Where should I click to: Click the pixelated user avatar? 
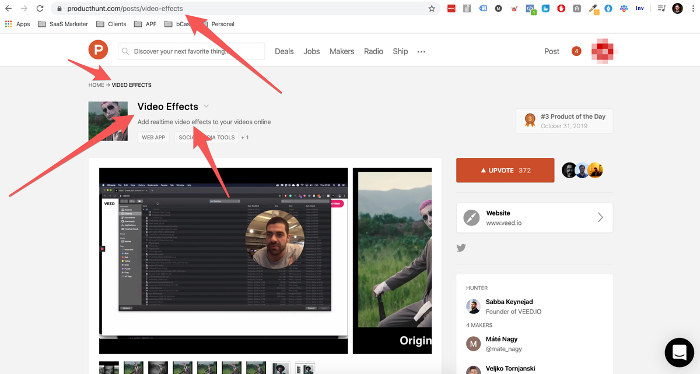click(x=603, y=51)
